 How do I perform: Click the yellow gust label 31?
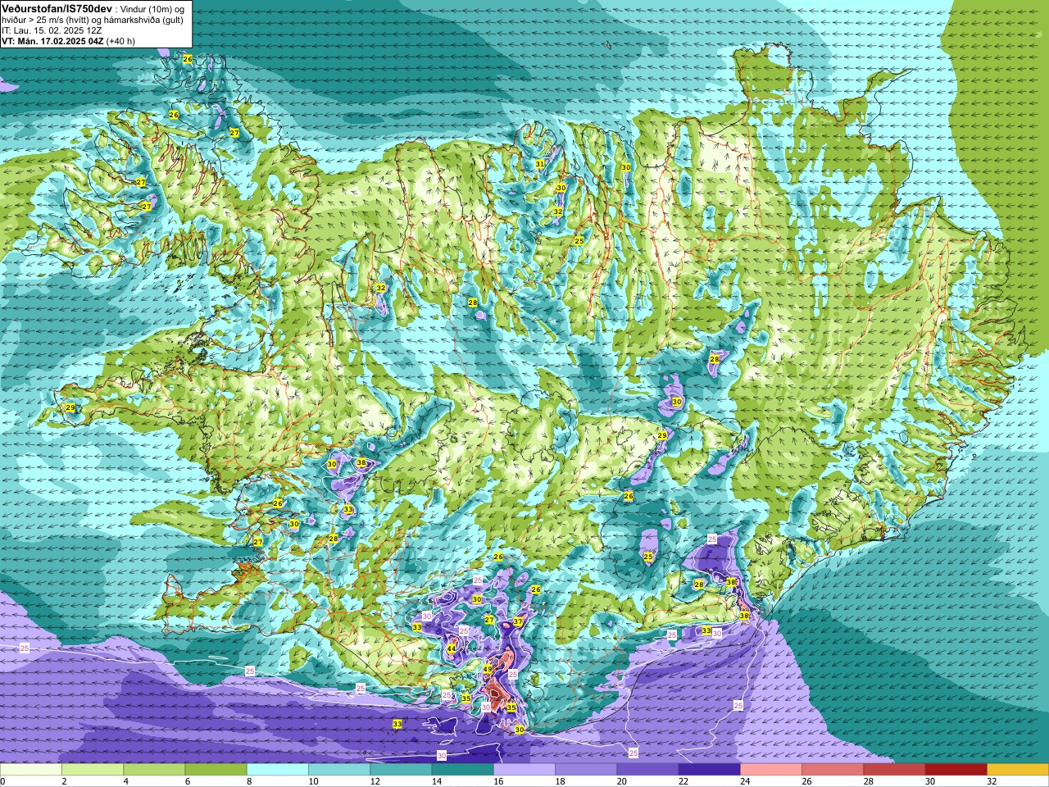[x=540, y=164]
